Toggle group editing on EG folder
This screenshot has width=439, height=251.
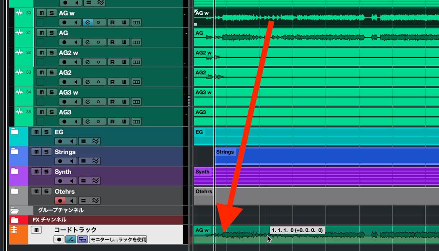coord(83,141)
